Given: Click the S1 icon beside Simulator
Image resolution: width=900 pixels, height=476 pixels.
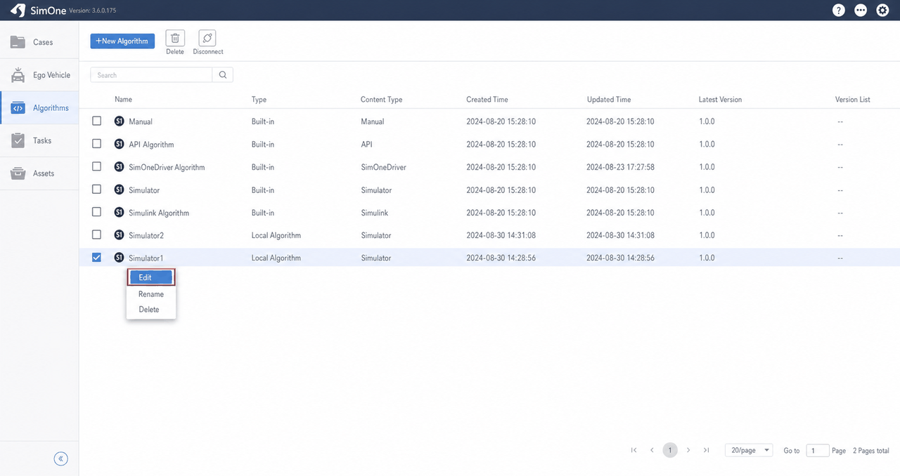Looking at the screenshot, I should (119, 190).
